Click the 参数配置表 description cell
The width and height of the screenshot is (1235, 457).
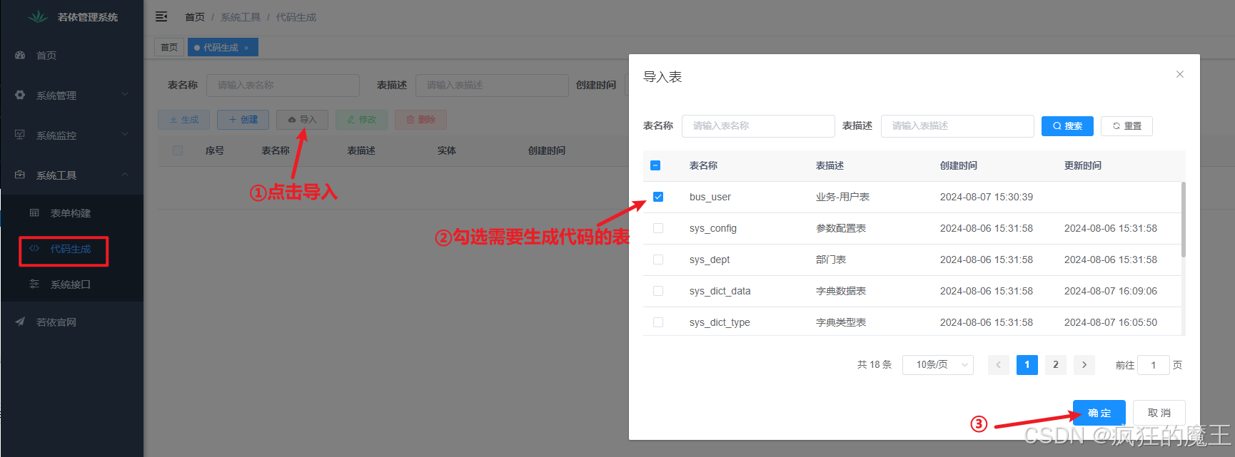tap(841, 228)
